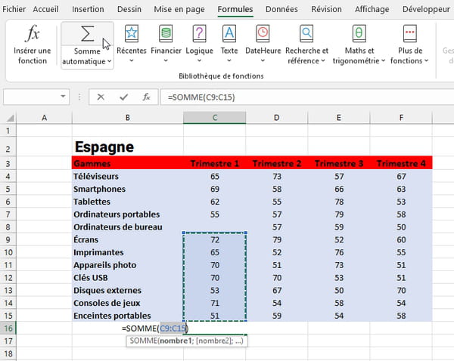Switch to the Affichage tab
Screen dimensions: 454x361
(372, 9)
